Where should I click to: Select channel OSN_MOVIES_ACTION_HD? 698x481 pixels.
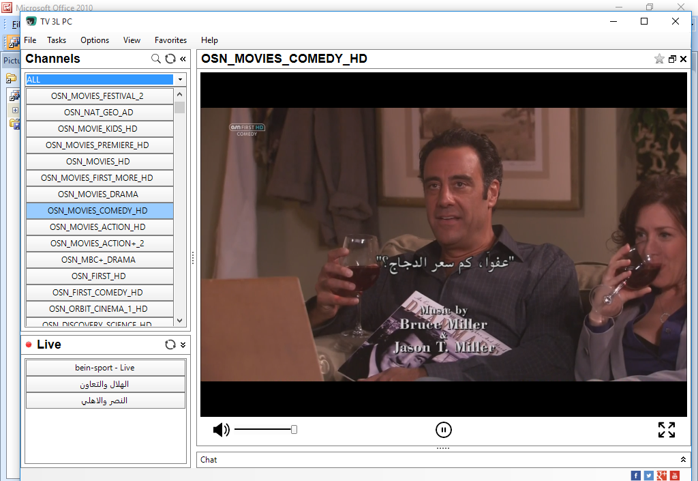100,227
